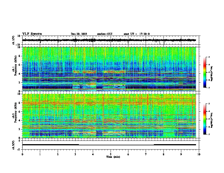Viewport: 224px width, 173px height.
Task: Click the 'VLF Spectra' plot title
Action: 32,34
